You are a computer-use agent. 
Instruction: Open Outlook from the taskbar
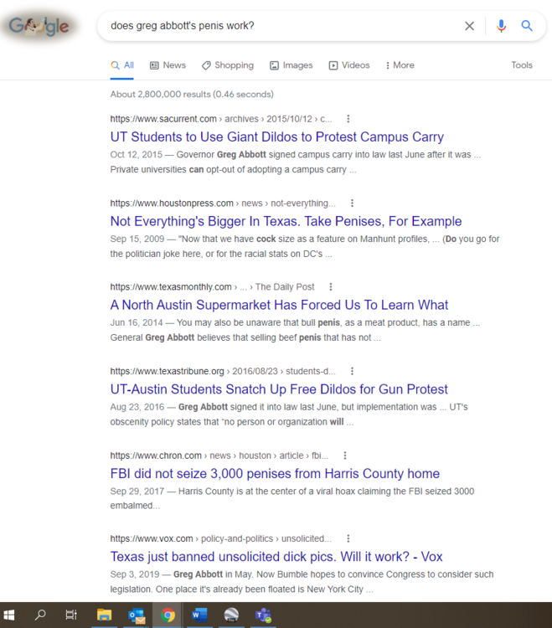pos(136,615)
